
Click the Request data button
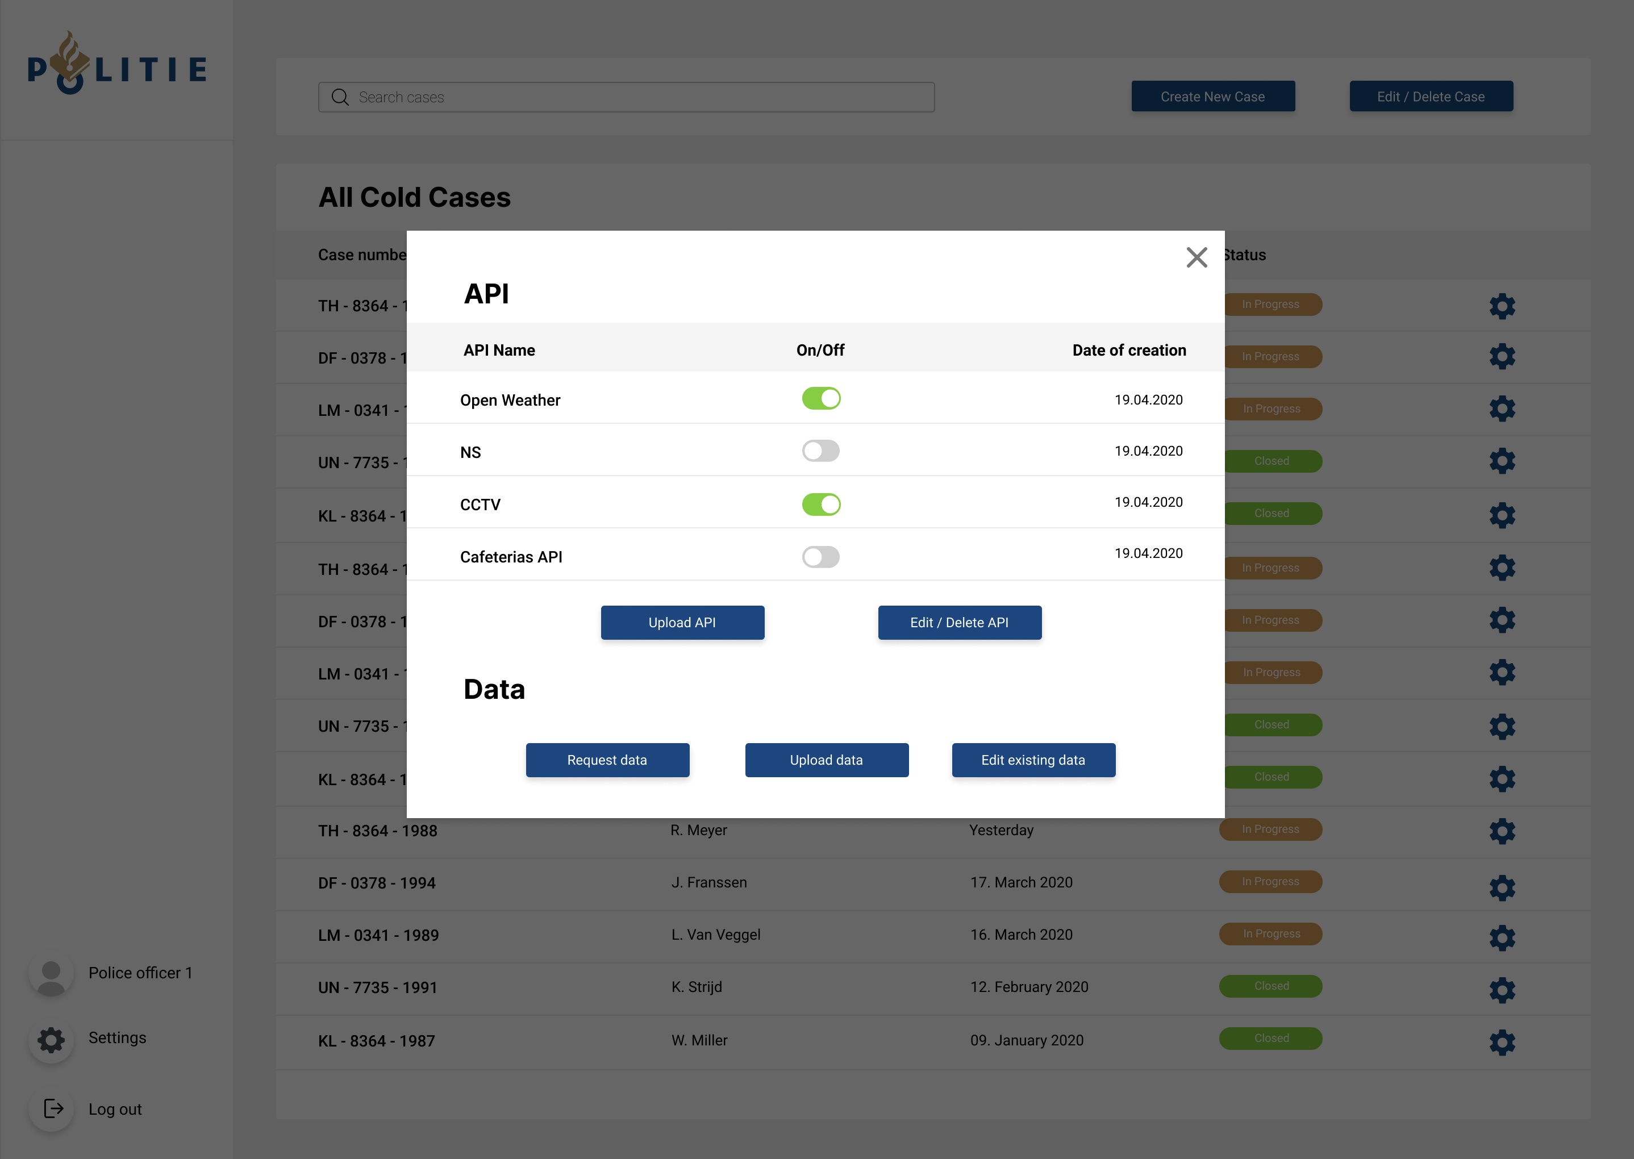click(x=607, y=760)
